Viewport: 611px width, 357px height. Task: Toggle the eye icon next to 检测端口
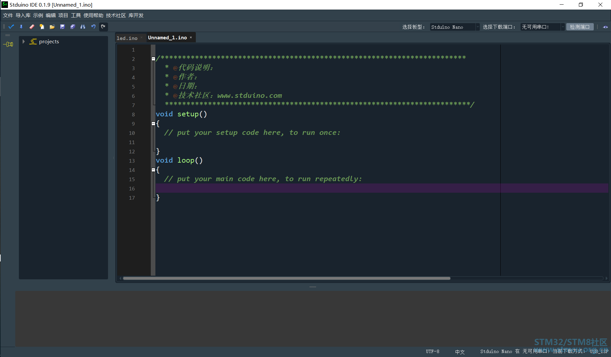point(605,27)
